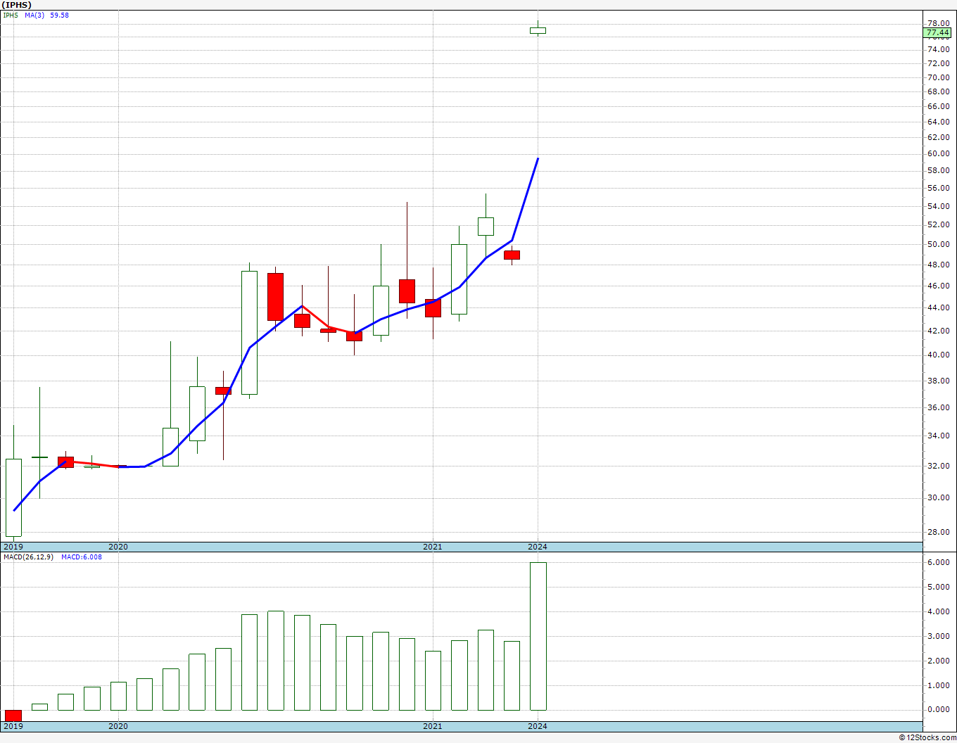Select the 3.000 MACD axis label
Screen dimensions: 957x743
point(938,636)
